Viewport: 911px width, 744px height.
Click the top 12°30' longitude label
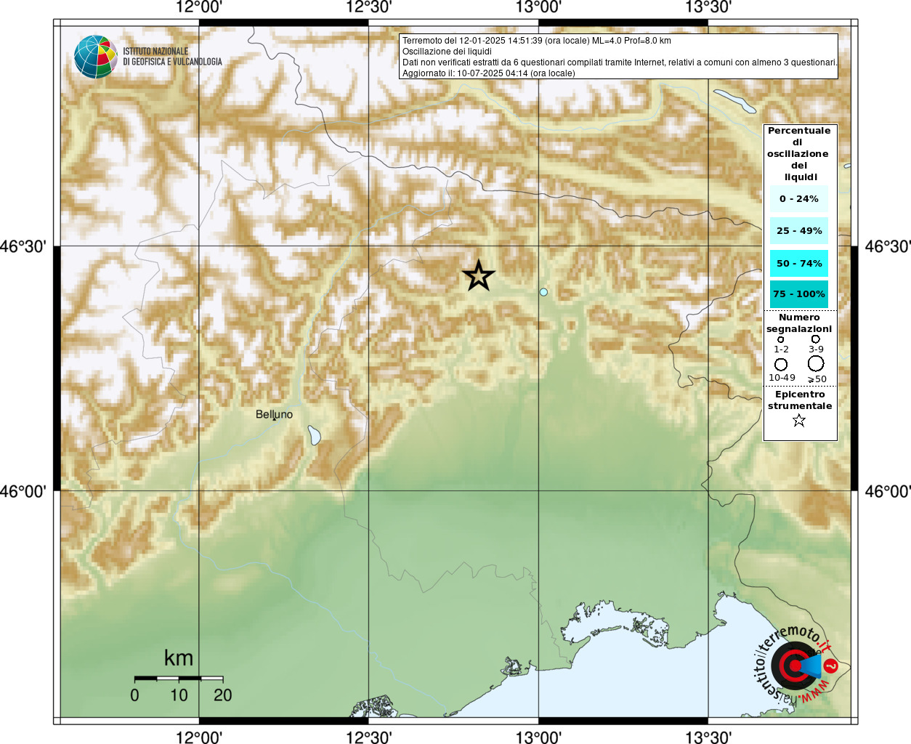(x=369, y=7)
